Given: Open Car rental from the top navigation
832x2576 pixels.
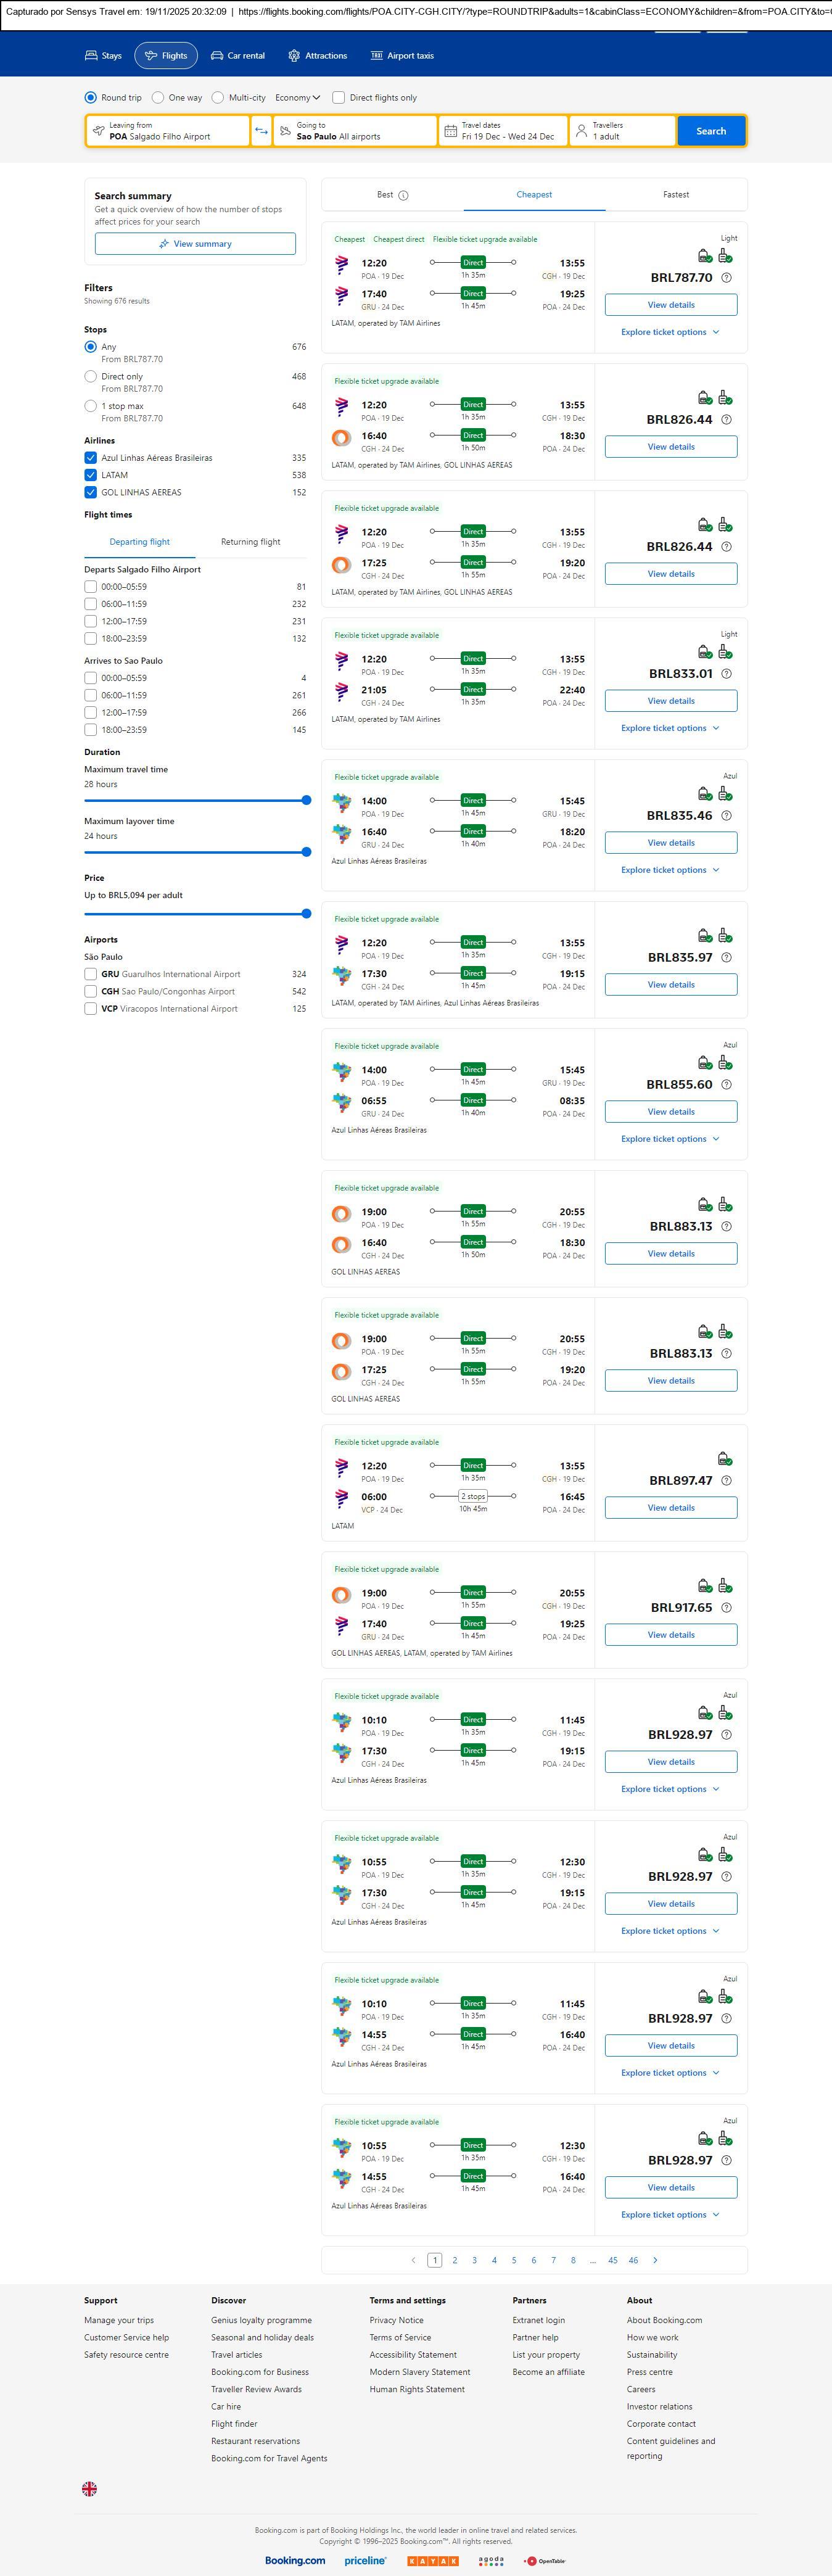Looking at the screenshot, I should coord(238,56).
